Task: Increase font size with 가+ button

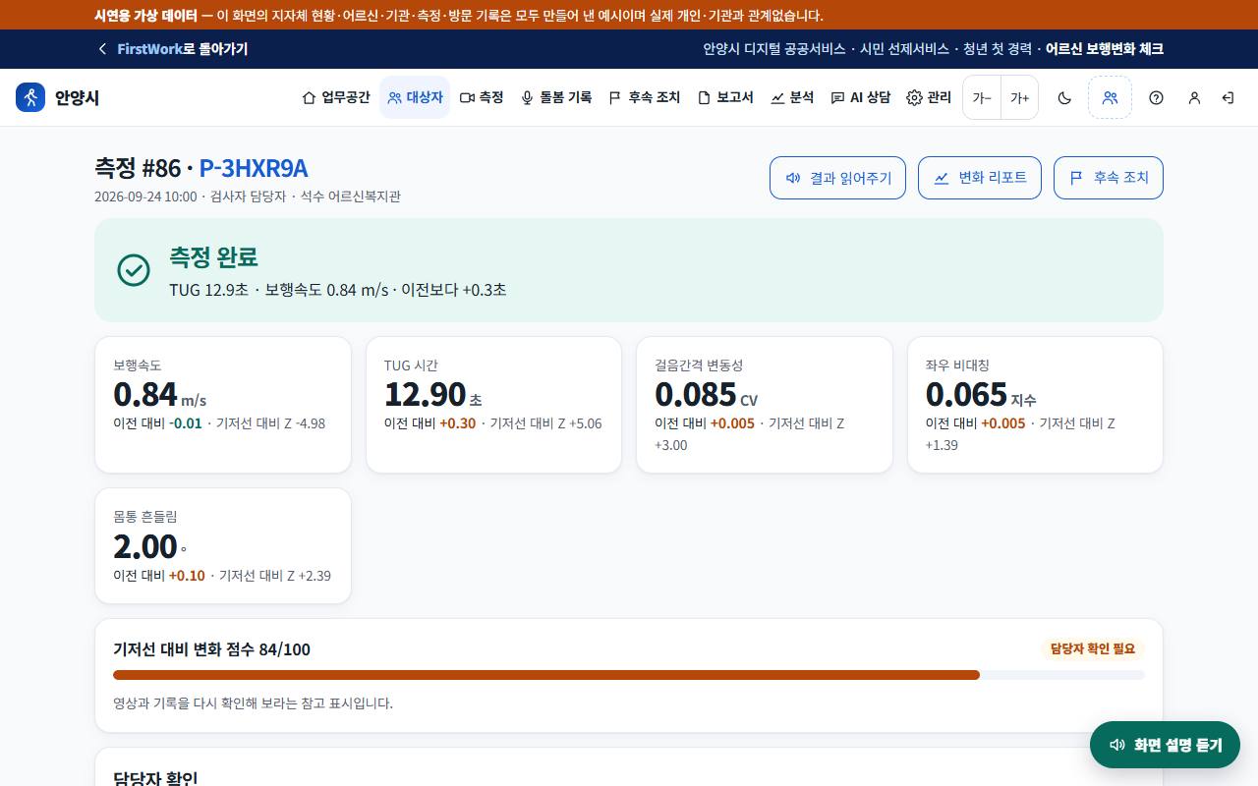Action: click(x=1019, y=97)
